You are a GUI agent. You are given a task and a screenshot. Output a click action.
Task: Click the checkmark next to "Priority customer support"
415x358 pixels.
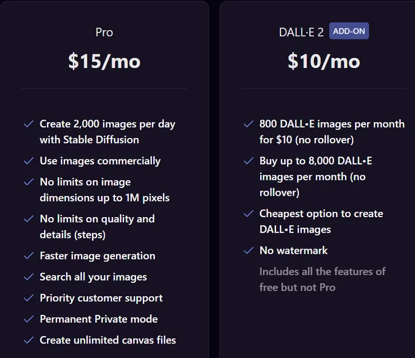pyautogui.click(x=29, y=298)
